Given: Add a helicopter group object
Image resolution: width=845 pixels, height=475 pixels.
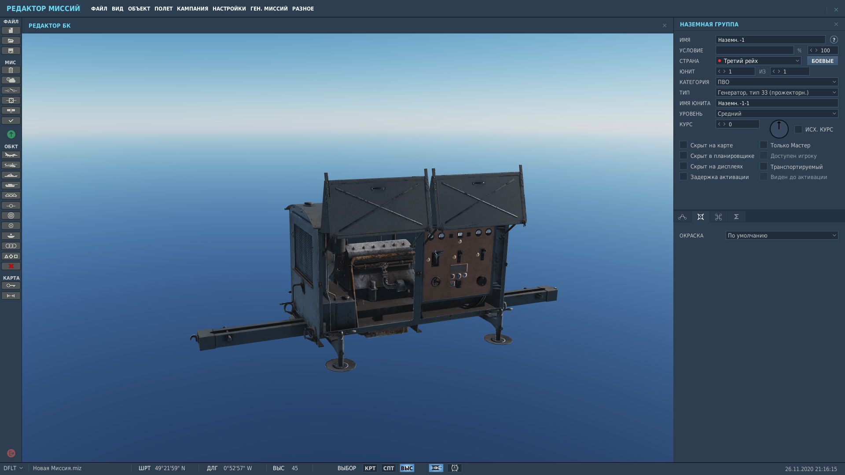Looking at the screenshot, I should pos(11,165).
